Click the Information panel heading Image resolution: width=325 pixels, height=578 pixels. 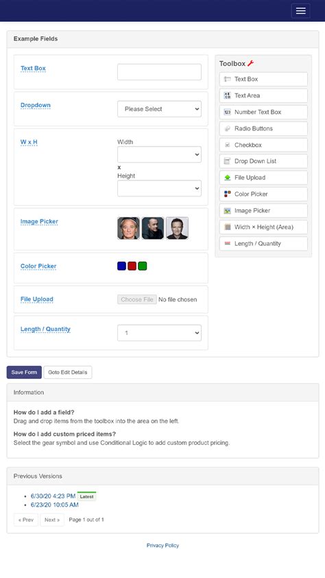29,393
